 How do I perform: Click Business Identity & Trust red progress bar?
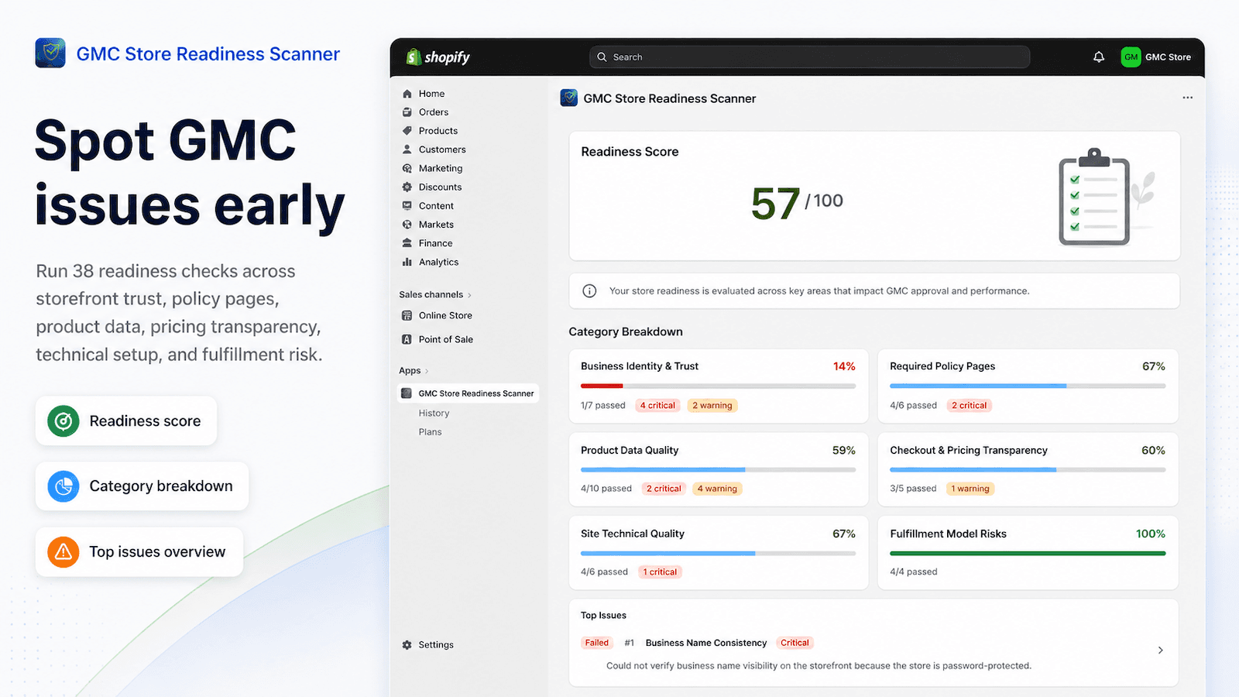[602, 386]
